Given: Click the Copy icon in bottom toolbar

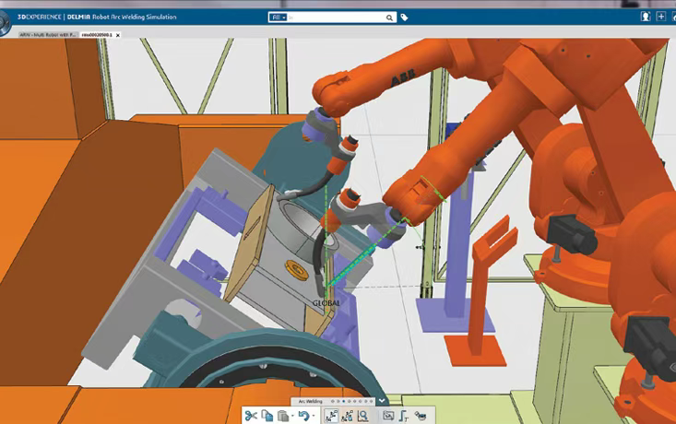Looking at the screenshot, I should tap(267, 416).
